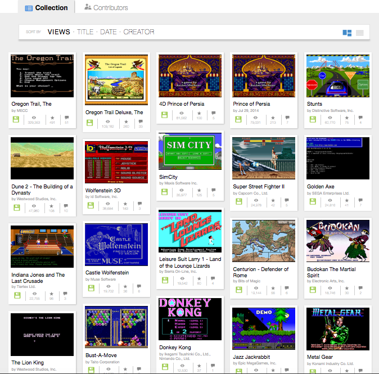This screenshot has height=374, width=379.
Task: Click the Contributors people icon
Action: [88, 7]
